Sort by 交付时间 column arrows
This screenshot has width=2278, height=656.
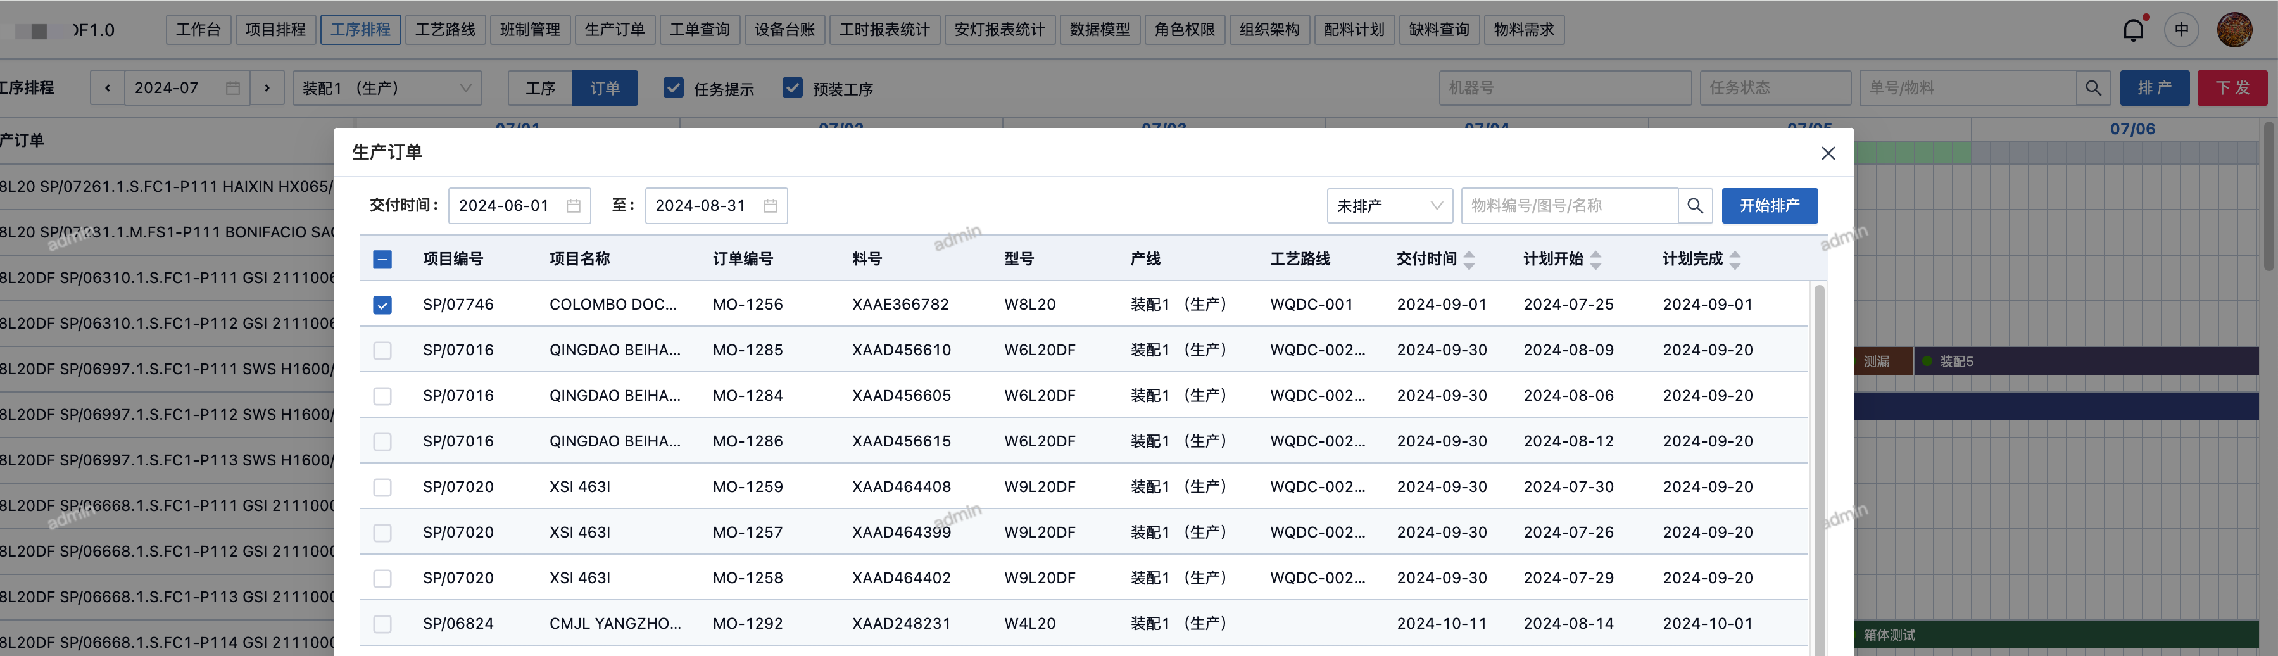click(x=1469, y=259)
